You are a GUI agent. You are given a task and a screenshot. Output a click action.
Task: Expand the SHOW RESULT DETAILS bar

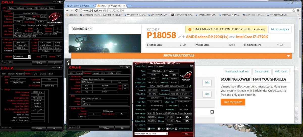tap(181, 56)
